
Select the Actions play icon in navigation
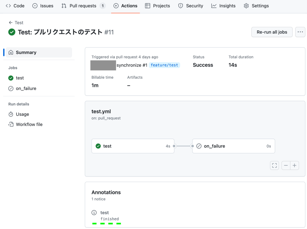tap(116, 6)
